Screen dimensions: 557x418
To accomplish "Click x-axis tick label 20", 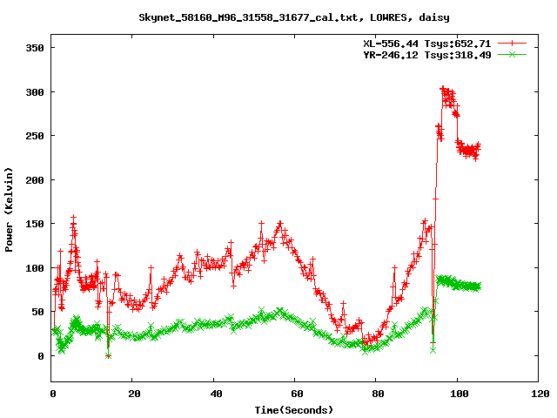I will (x=134, y=394).
